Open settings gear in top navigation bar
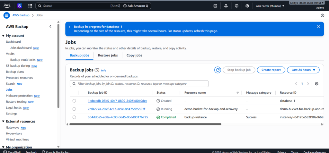The height and width of the screenshot is (153, 329). pyautogui.click(x=247, y=6)
